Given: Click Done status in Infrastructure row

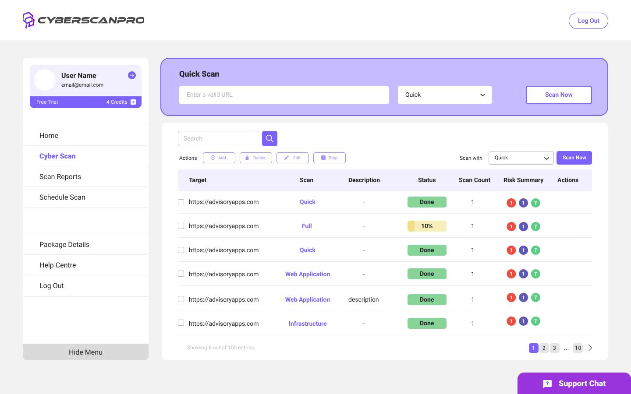Looking at the screenshot, I should click(427, 323).
